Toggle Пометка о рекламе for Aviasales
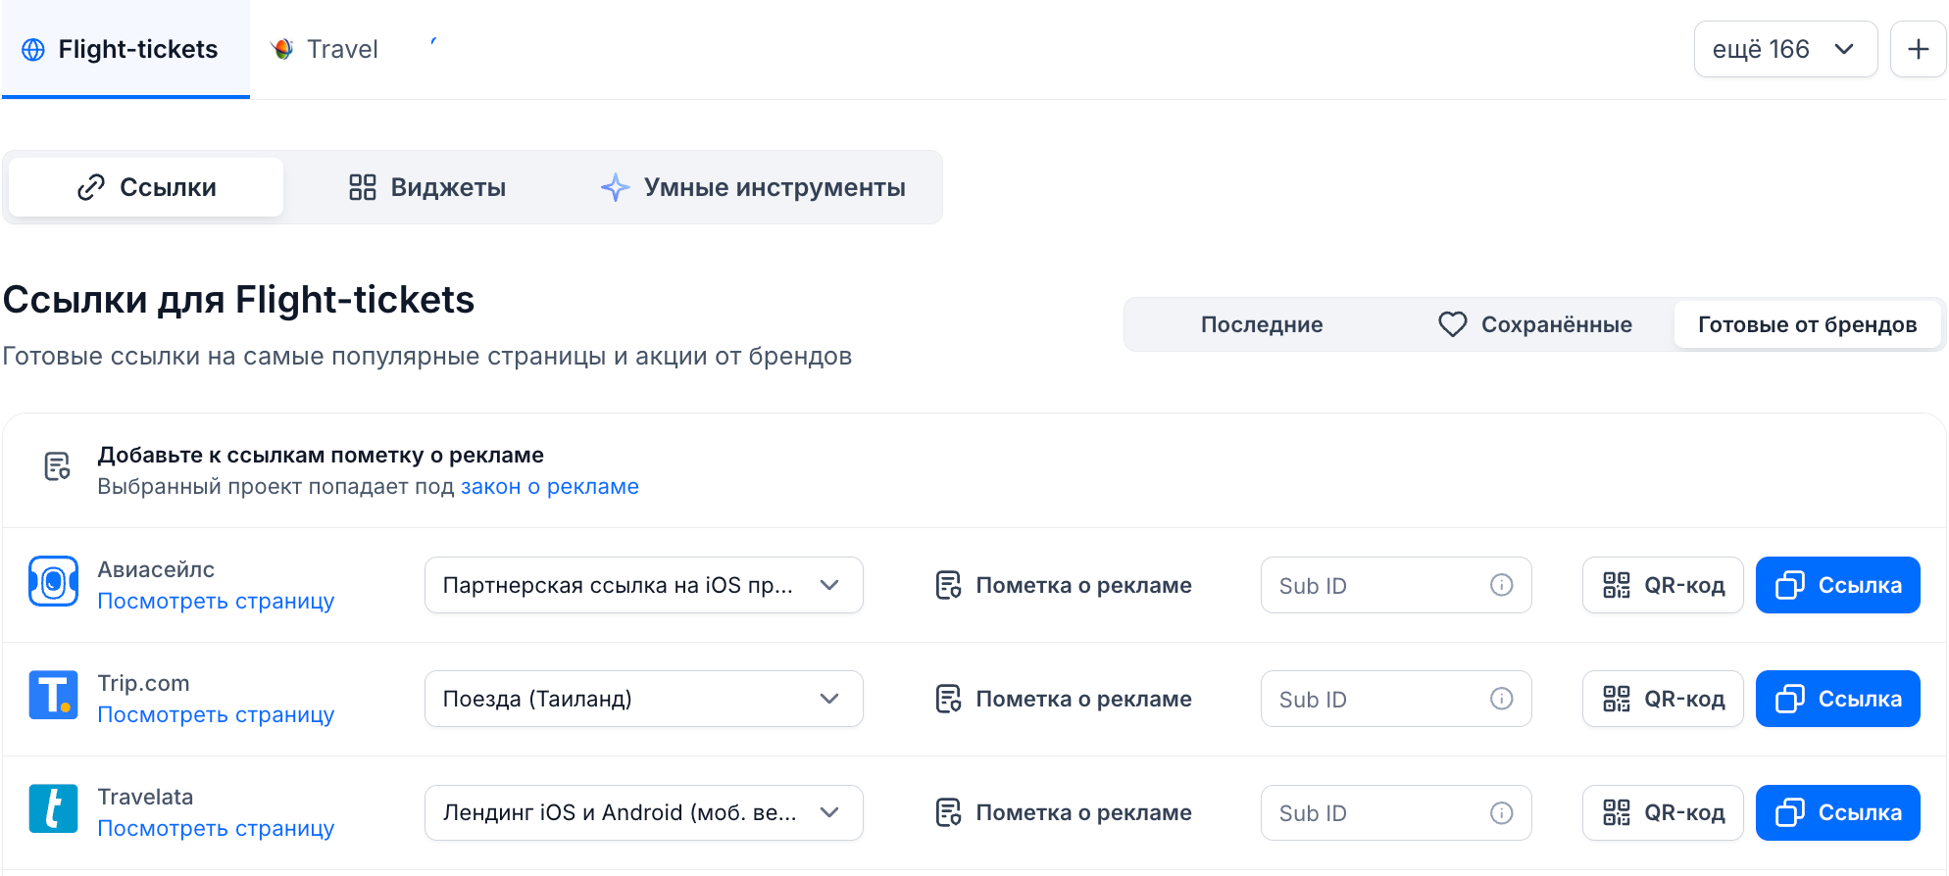Screen dimensions: 1949x876 point(1064,585)
